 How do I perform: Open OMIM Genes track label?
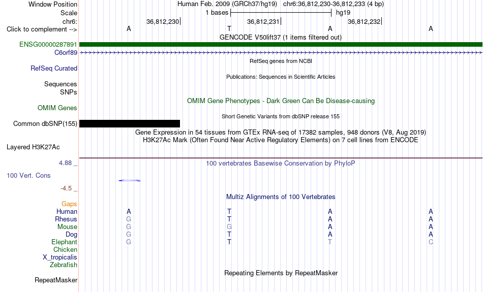(57, 108)
